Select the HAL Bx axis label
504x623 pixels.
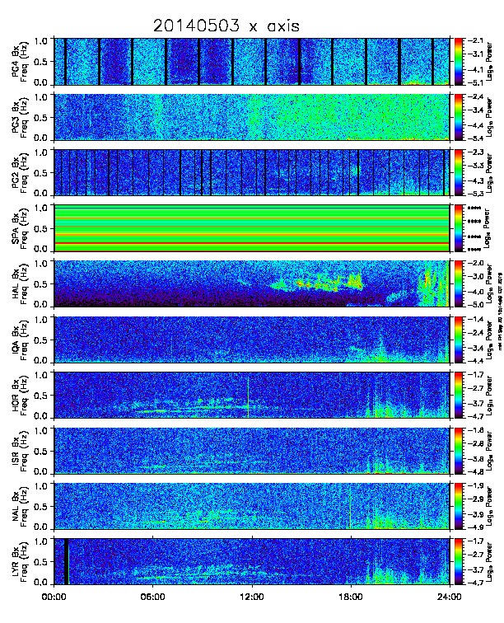click(x=16, y=283)
